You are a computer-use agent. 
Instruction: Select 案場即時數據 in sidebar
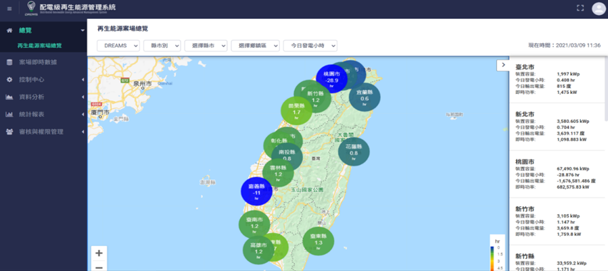(x=38, y=62)
